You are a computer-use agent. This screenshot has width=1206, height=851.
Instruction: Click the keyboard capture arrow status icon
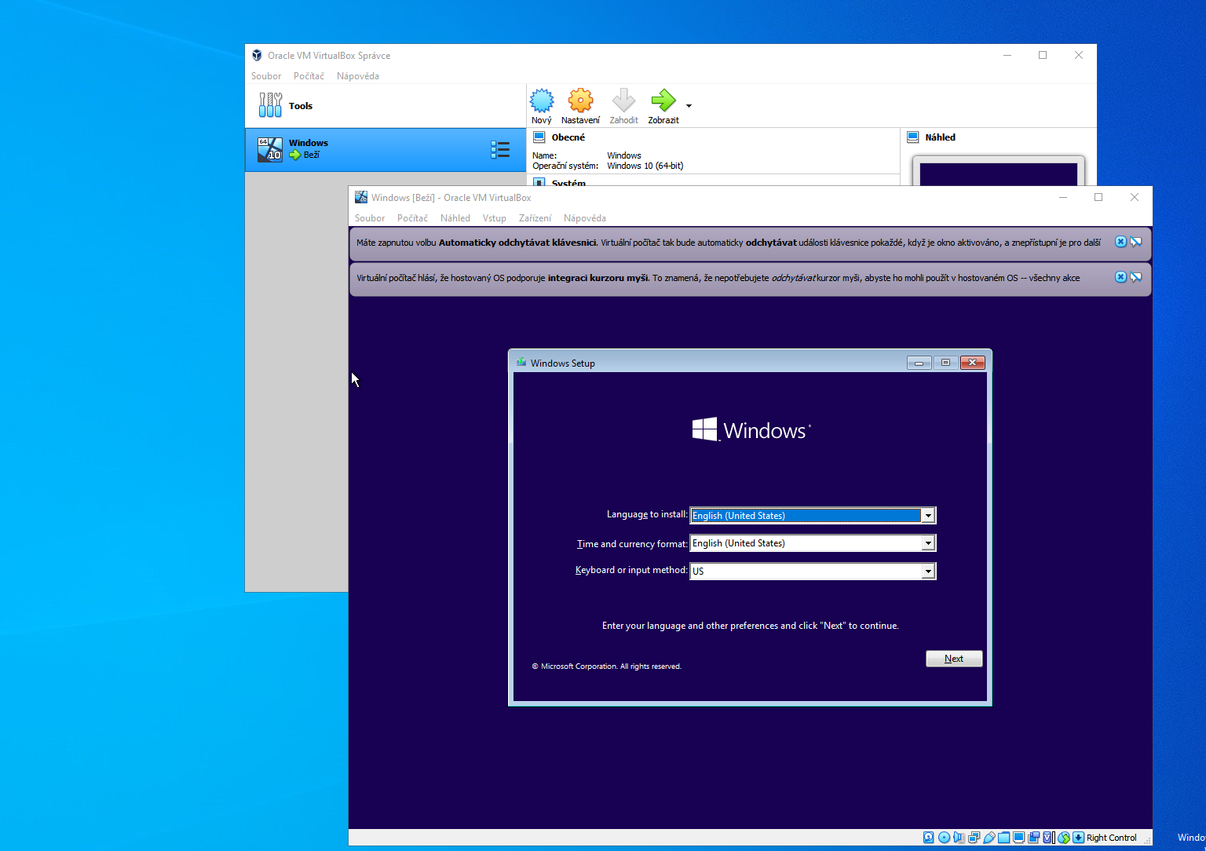1079,838
